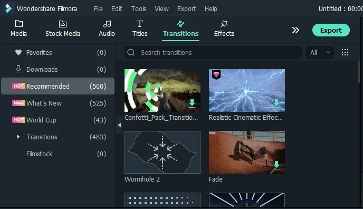Open the Export menu in menu bar
The image size is (363, 209).
coord(187,9)
